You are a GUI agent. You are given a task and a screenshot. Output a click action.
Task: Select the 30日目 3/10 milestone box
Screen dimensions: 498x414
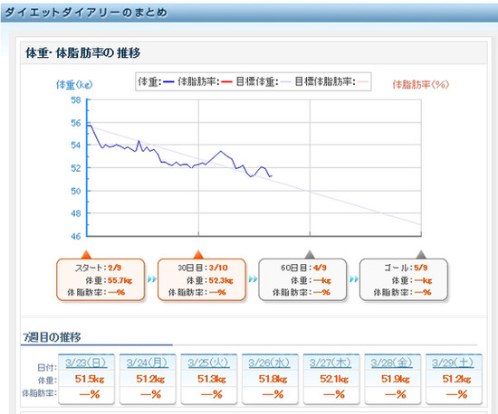(202, 279)
